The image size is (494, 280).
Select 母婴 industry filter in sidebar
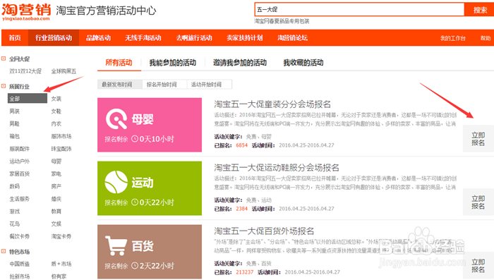56,162
